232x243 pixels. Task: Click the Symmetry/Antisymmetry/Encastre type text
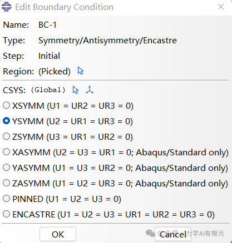pos(107,40)
